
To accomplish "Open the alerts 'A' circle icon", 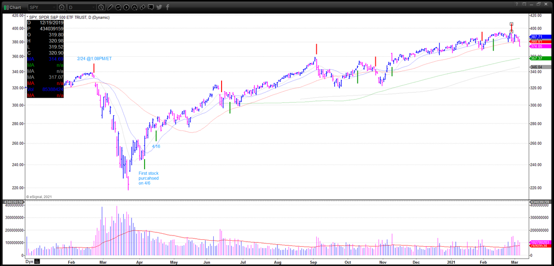I will click(x=134, y=7).
